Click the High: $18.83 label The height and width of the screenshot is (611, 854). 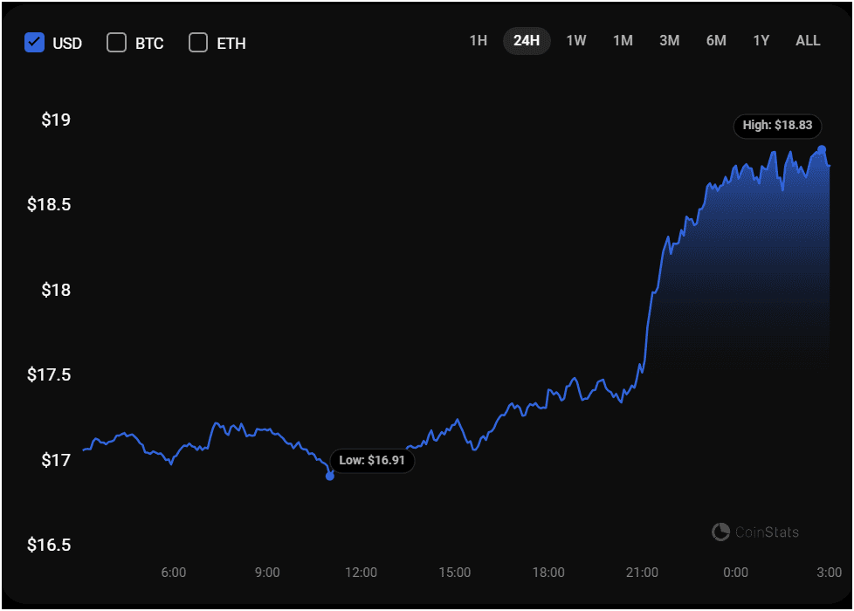coord(777,126)
